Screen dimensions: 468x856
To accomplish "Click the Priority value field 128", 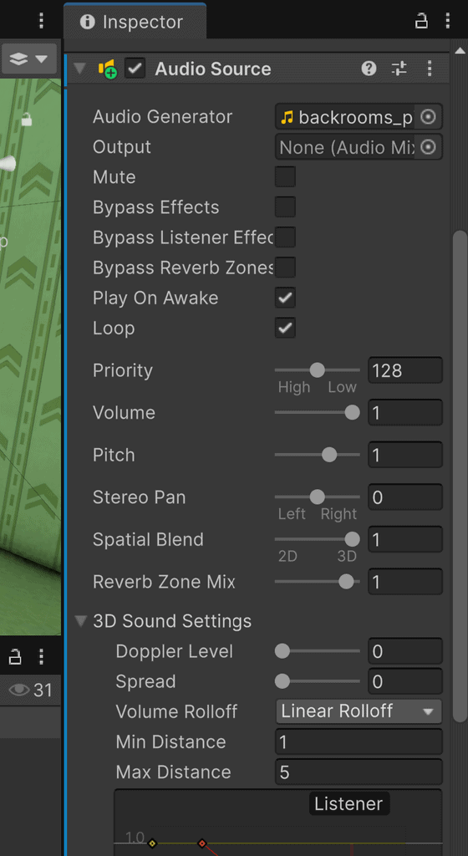I will tap(405, 370).
